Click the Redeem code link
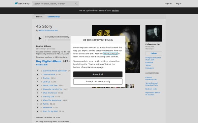 [151, 89]
